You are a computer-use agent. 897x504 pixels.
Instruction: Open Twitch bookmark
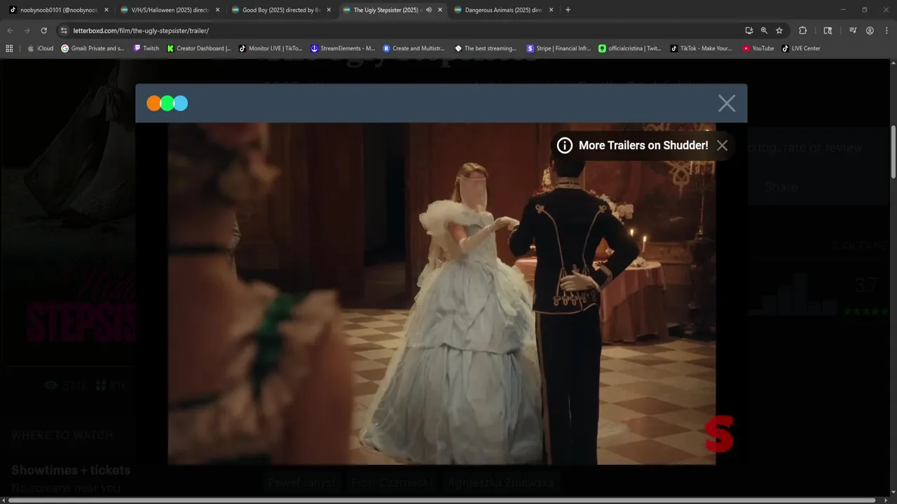click(x=146, y=48)
